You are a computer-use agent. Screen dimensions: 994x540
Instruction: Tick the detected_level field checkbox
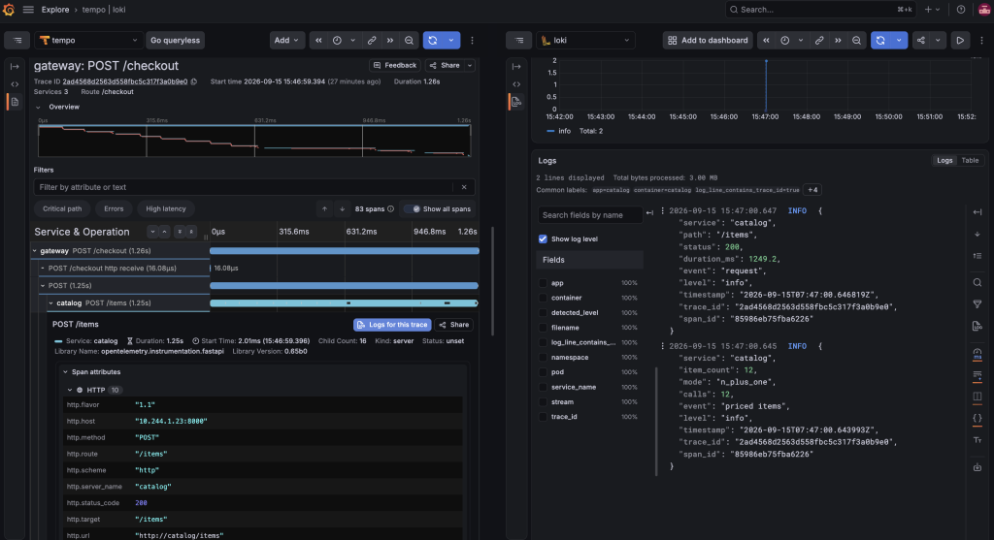[x=543, y=313]
